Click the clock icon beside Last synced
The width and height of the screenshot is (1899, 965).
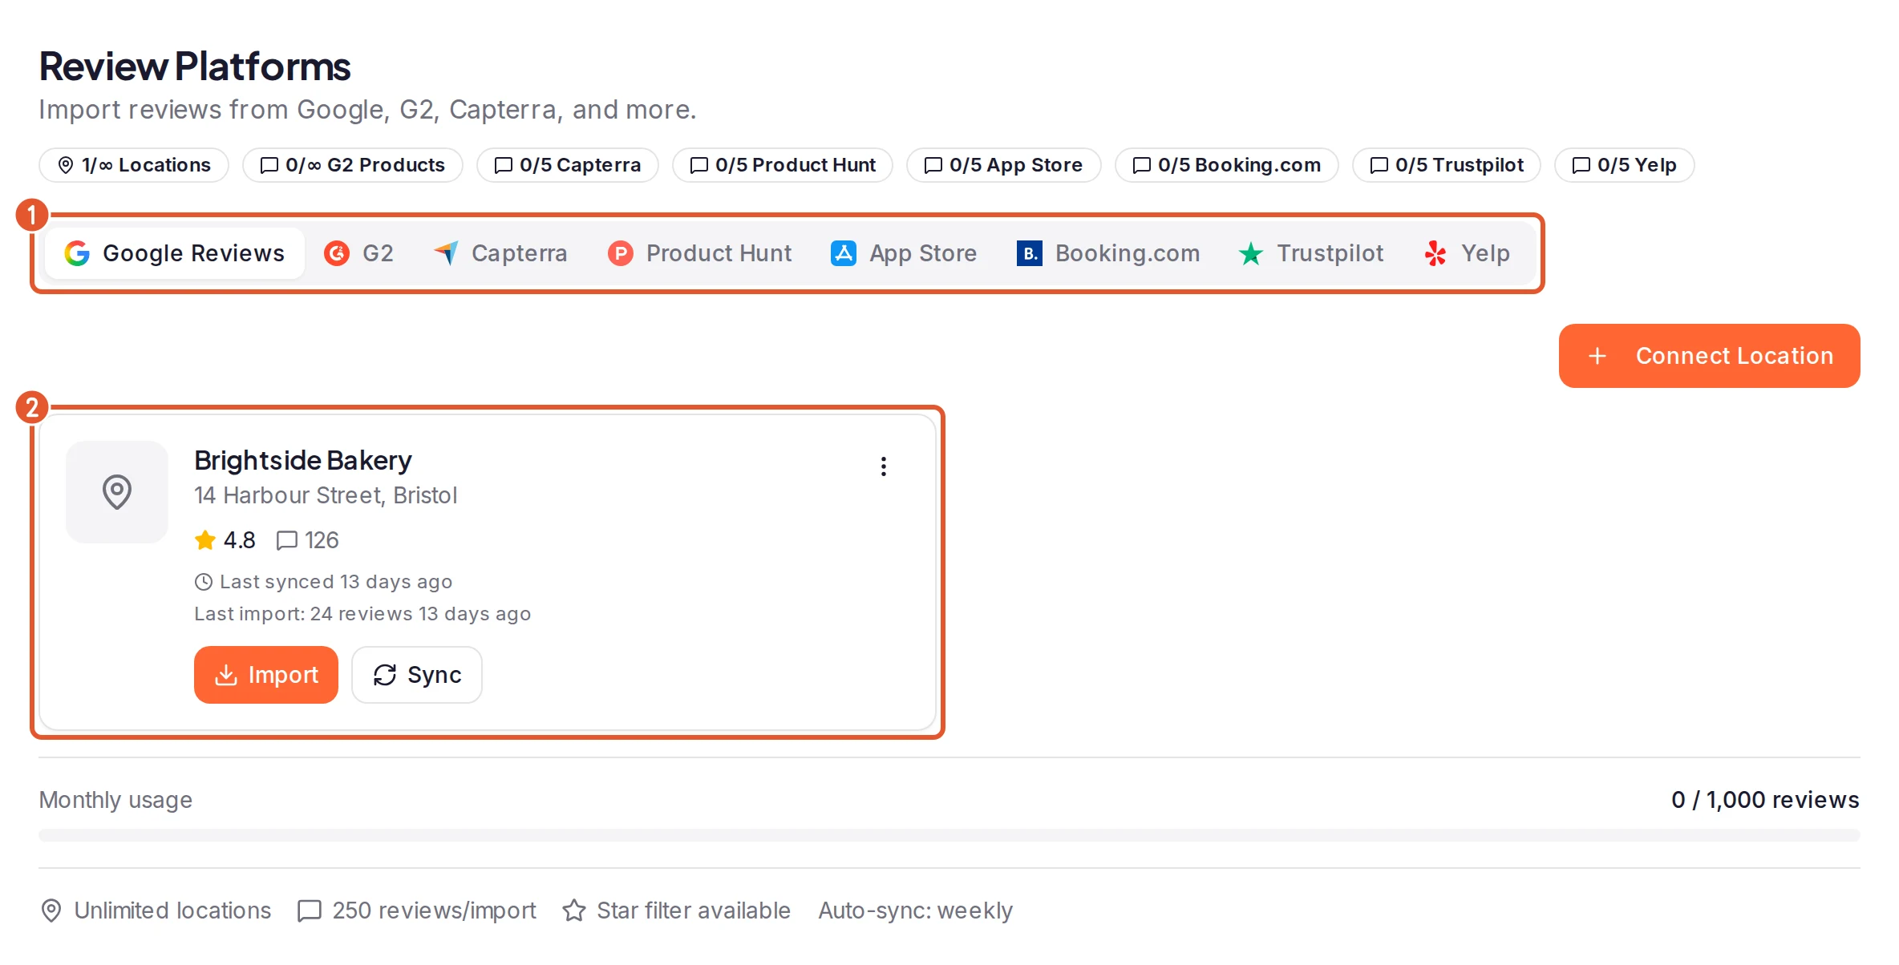click(204, 582)
